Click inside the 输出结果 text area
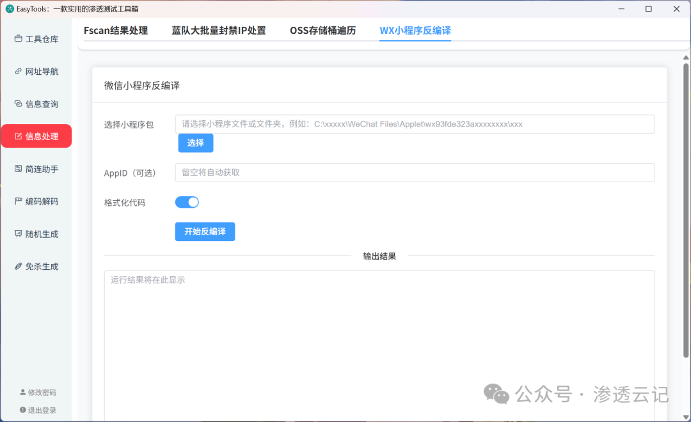691x422 pixels. tap(379, 346)
